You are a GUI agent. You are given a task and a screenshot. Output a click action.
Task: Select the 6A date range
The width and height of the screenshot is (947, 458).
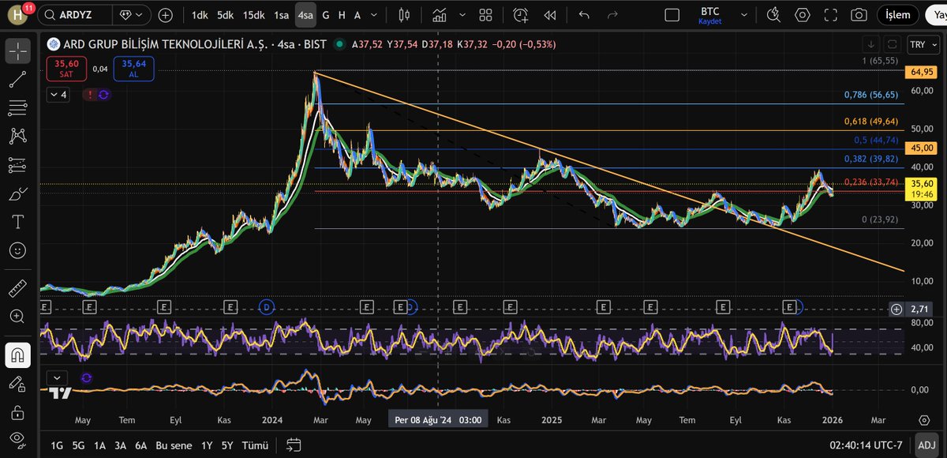coord(140,445)
